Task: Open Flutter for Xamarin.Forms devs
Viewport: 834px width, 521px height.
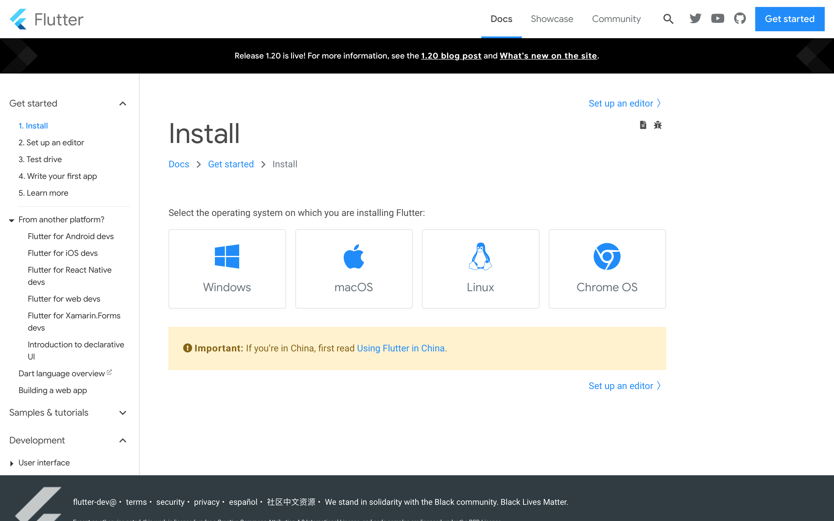Action: point(74,322)
